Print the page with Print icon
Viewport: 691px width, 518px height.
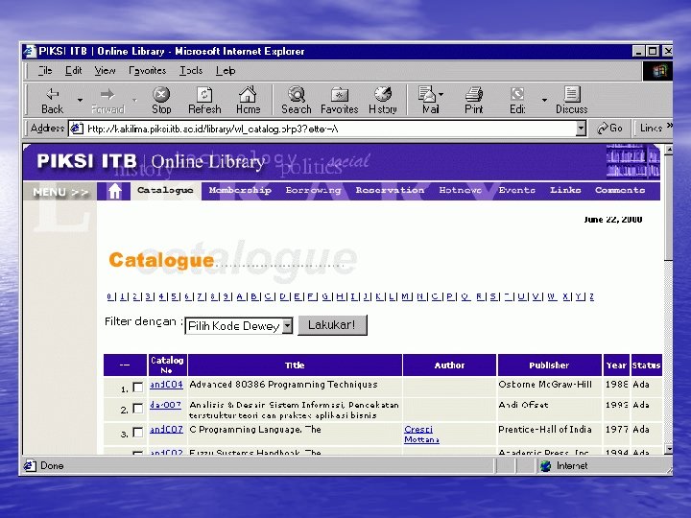pos(474,100)
